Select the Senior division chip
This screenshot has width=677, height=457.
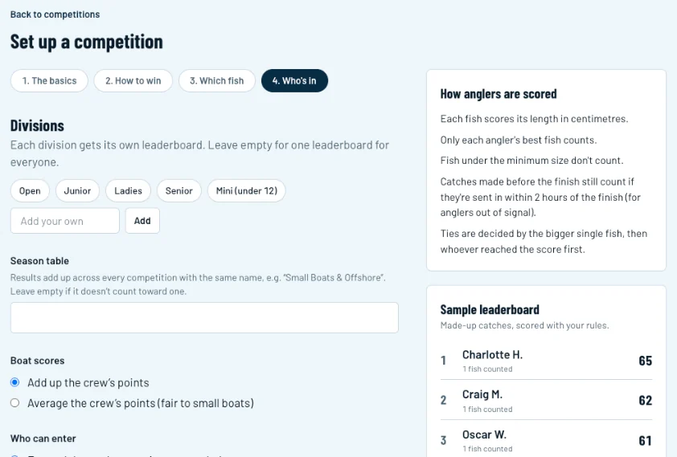pos(178,190)
